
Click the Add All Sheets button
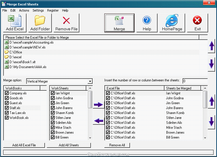[x=69, y=145]
